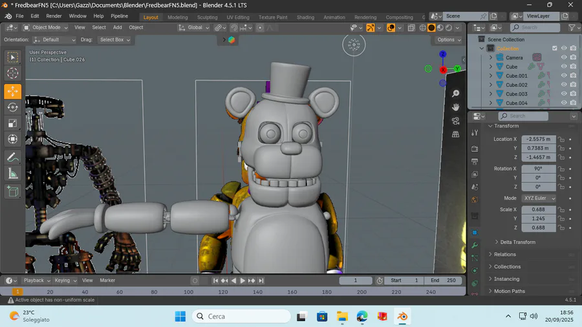Open the outliner filter funnel
This screenshot has height=327, width=582.
click(x=572, y=27)
